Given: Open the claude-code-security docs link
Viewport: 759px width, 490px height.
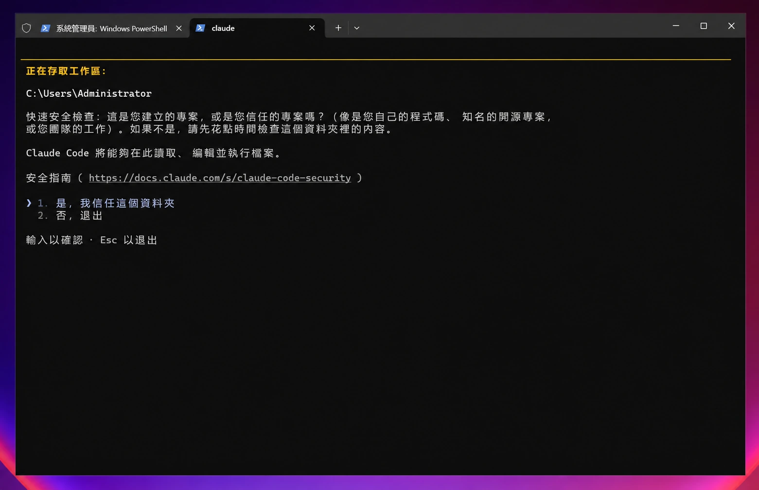Looking at the screenshot, I should coord(220,178).
